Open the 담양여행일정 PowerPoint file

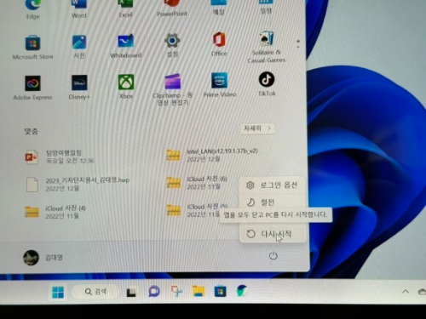click(x=60, y=157)
